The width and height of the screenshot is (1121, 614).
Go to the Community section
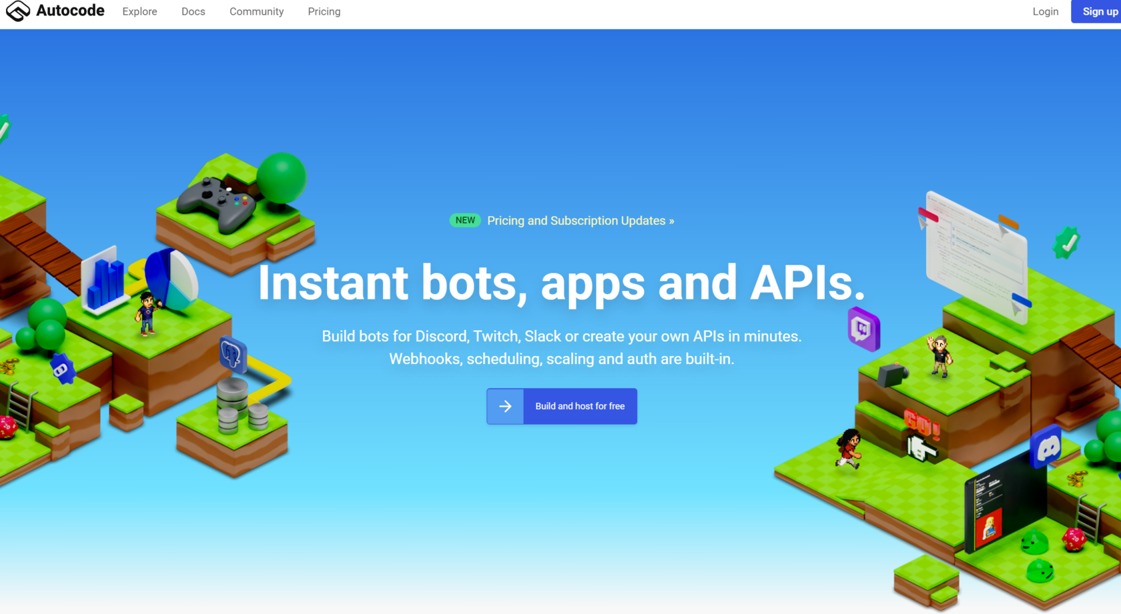coord(256,11)
